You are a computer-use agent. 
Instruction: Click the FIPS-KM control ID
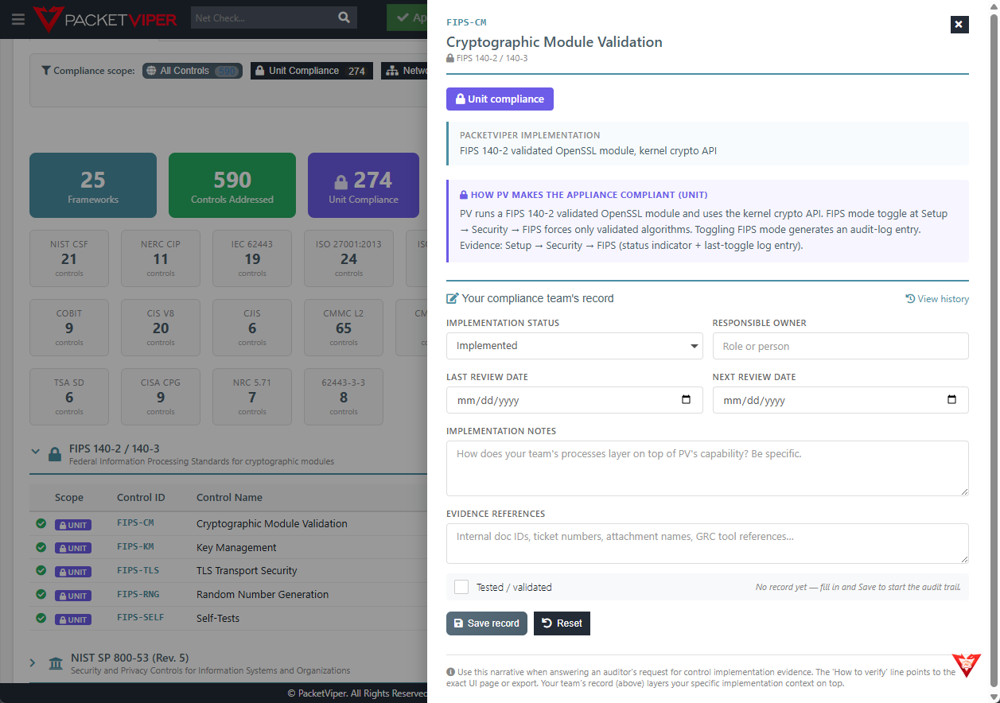[x=135, y=547]
